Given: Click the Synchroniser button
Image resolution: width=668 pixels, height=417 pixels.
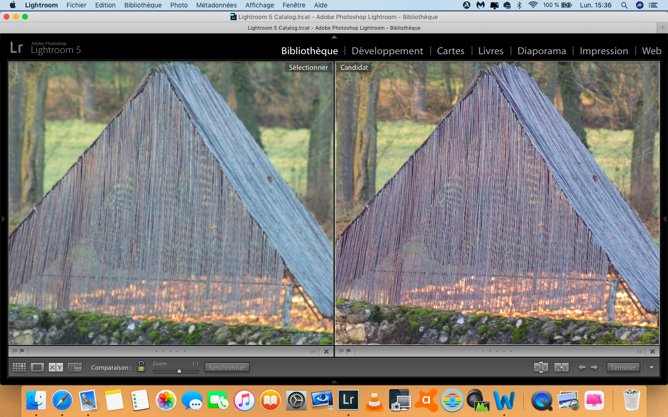Looking at the screenshot, I should coord(227,367).
